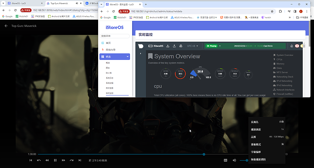This screenshot has height=168, width=314.
Task: Click the red alert counter badge in Netdata
Action: tap(297, 46)
